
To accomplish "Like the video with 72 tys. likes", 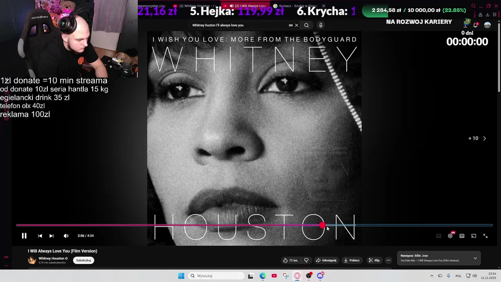I will 290,260.
